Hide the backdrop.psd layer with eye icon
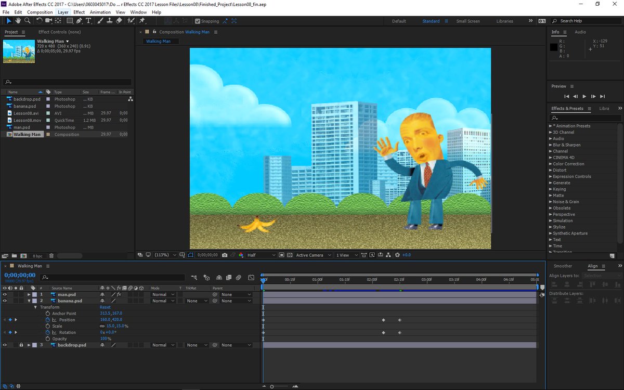The height and width of the screenshot is (390, 624). (x=5, y=345)
